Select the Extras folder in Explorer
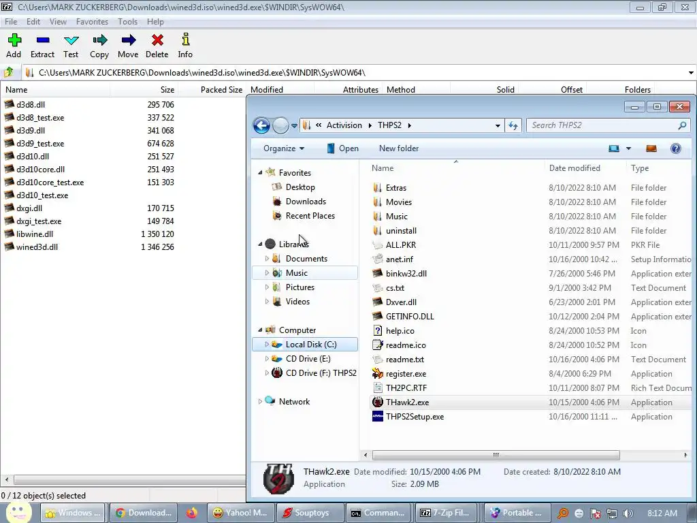 pos(395,188)
